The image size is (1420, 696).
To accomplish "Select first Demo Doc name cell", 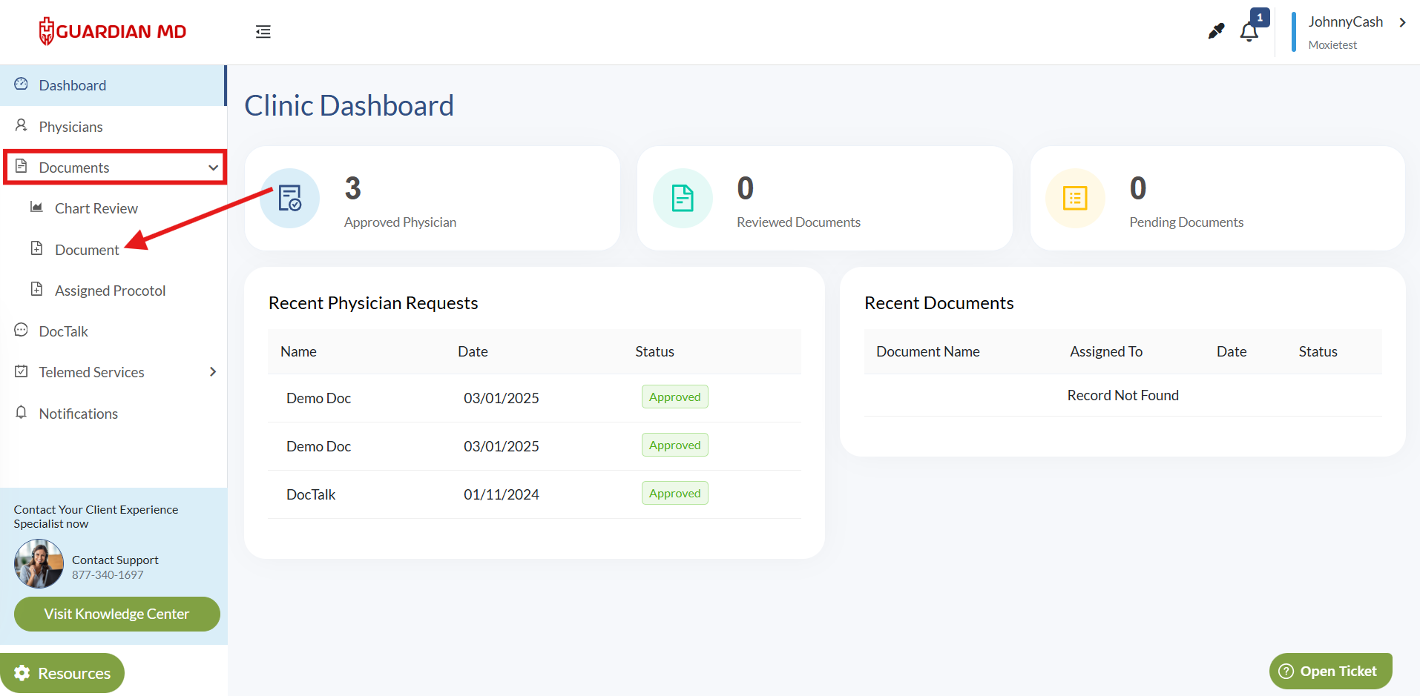I will coord(319,398).
